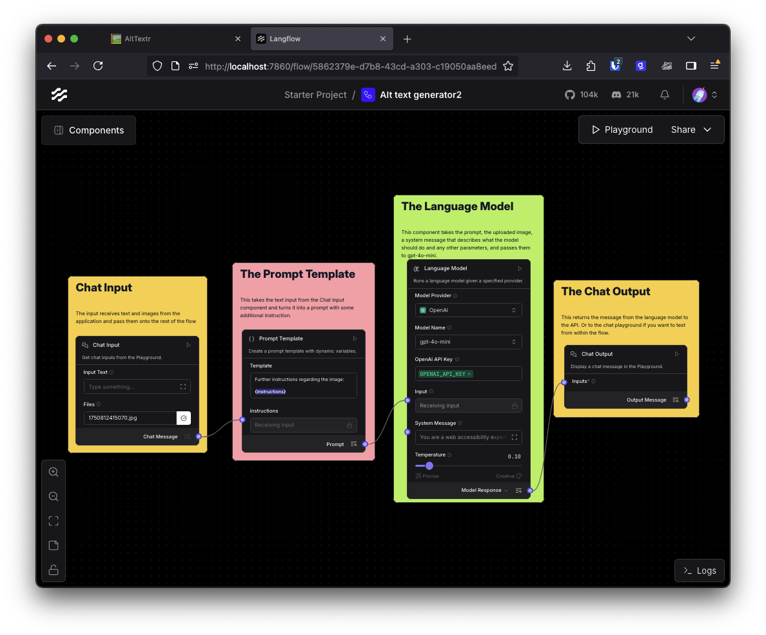The width and height of the screenshot is (766, 635).
Task: Toggle the lock on canvas controls
Action: [x=54, y=569]
